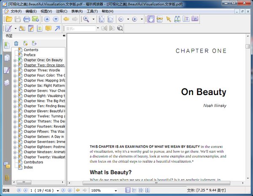Viewport: 253px width, 196px height.
Task: Click the yellow note comment tool
Action: [x=48, y=29]
